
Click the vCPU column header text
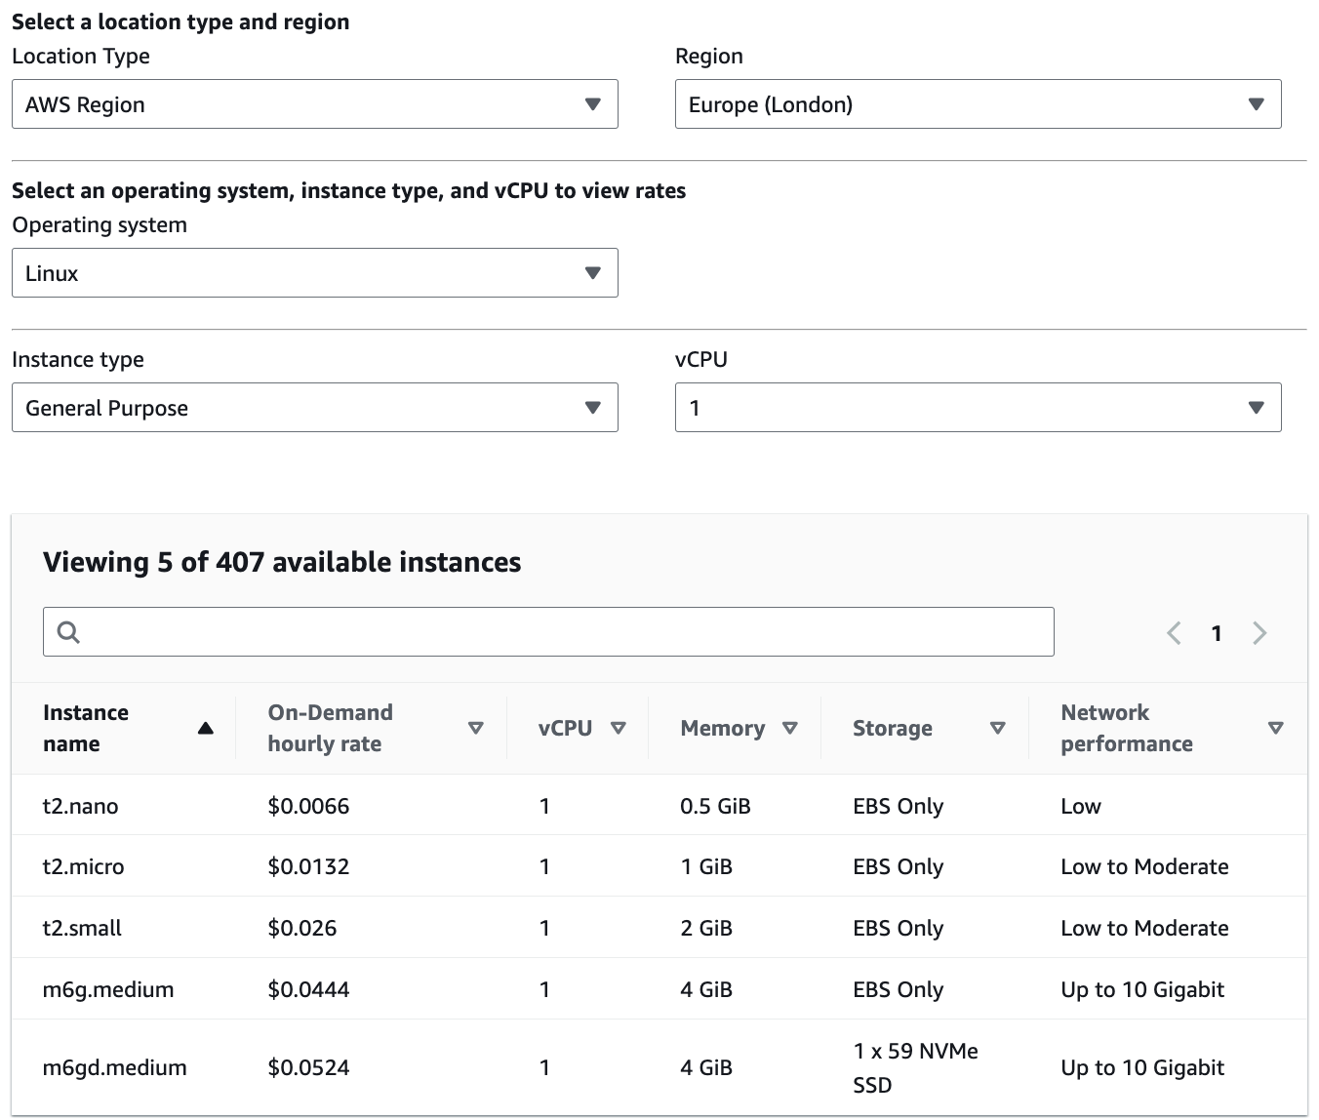[x=566, y=728]
